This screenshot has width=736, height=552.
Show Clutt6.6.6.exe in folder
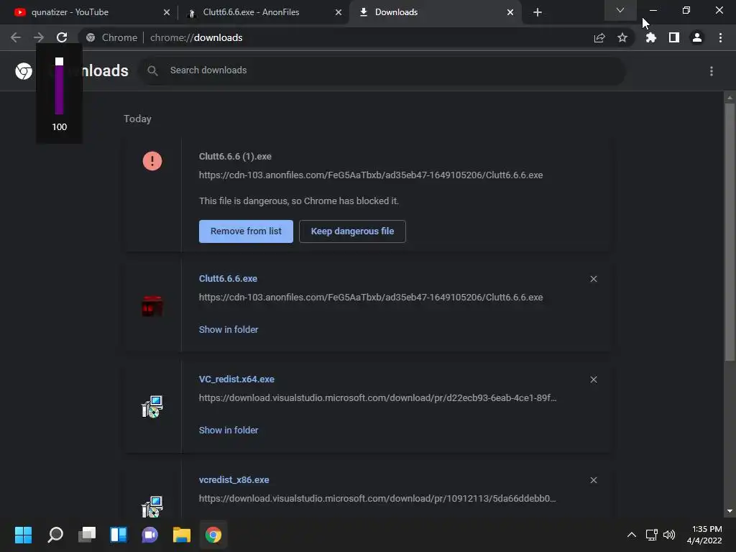[229, 329]
